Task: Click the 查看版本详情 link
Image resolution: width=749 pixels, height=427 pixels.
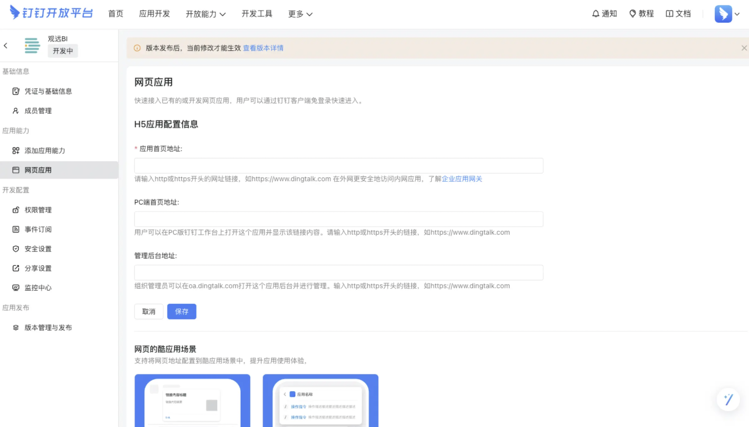Action: tap(263, 48)
